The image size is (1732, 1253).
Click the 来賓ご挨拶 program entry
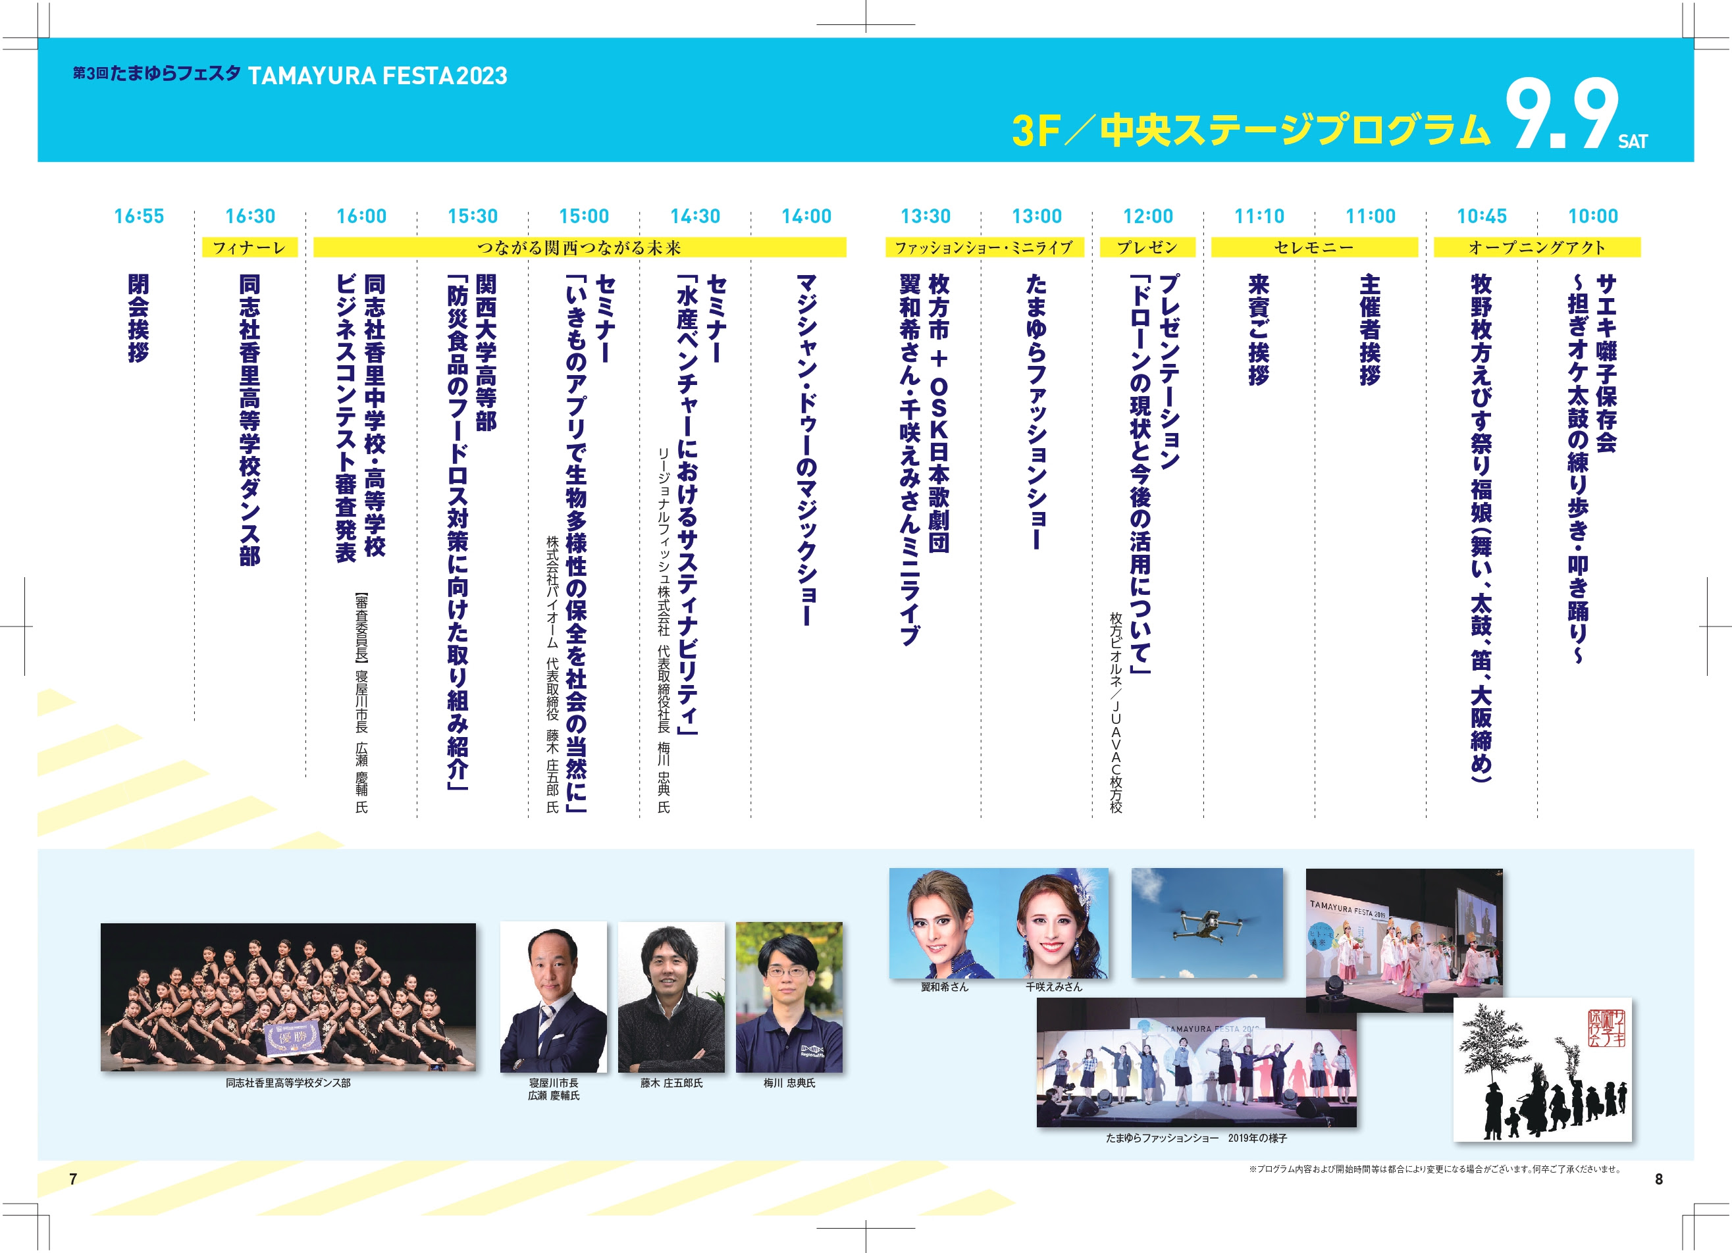[1259, 330]
